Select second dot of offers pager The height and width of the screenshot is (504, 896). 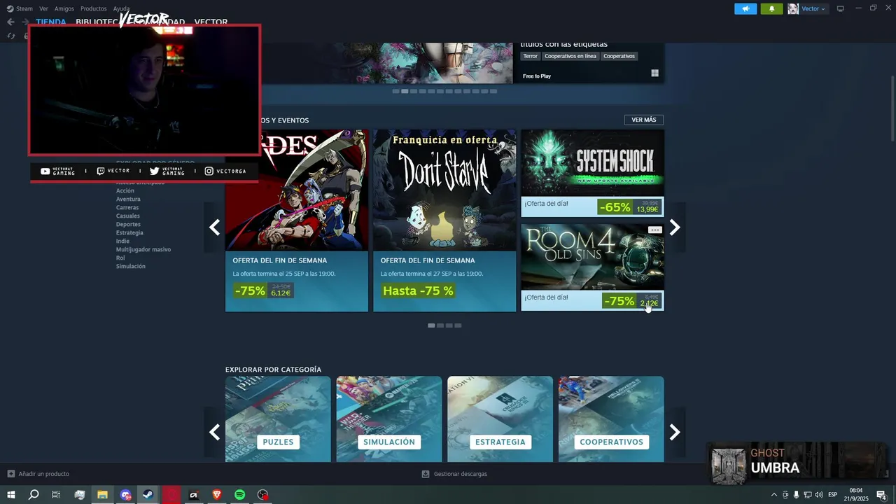440,325
